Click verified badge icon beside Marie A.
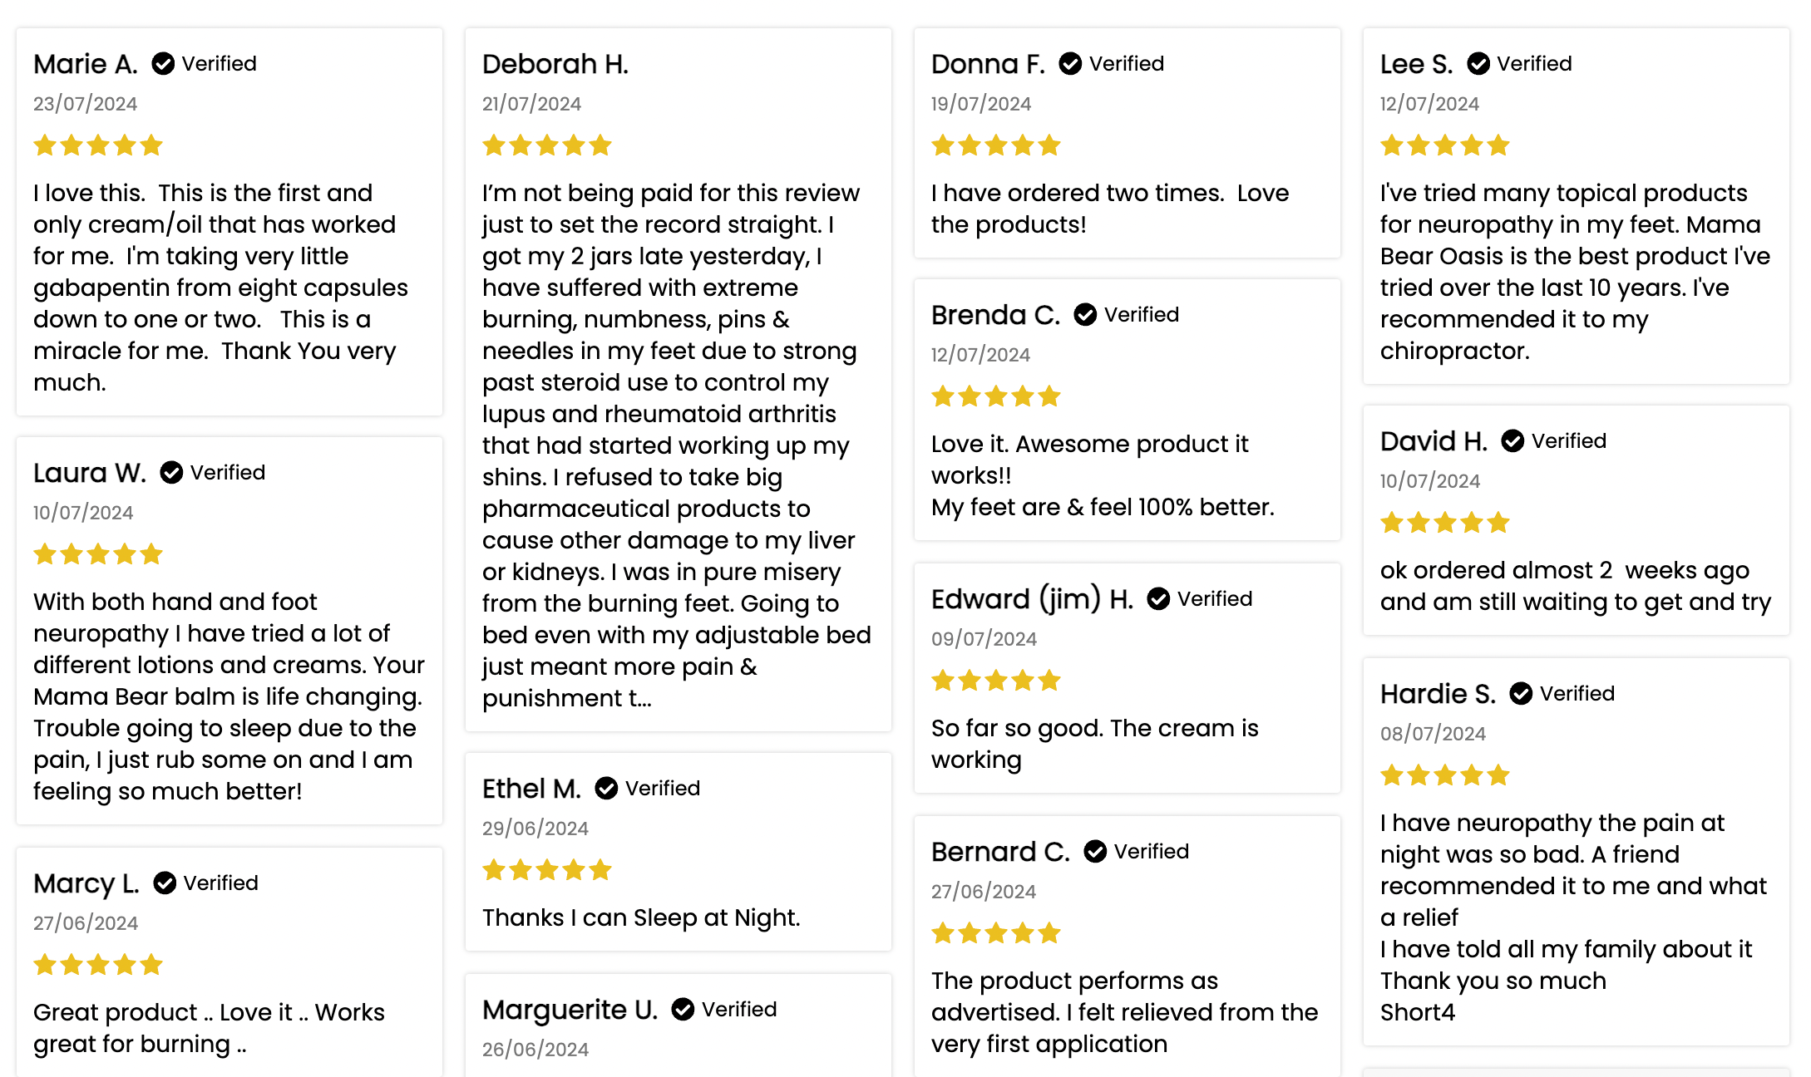Viewport: 1811px width, 1077px height. tap(163, 64)
